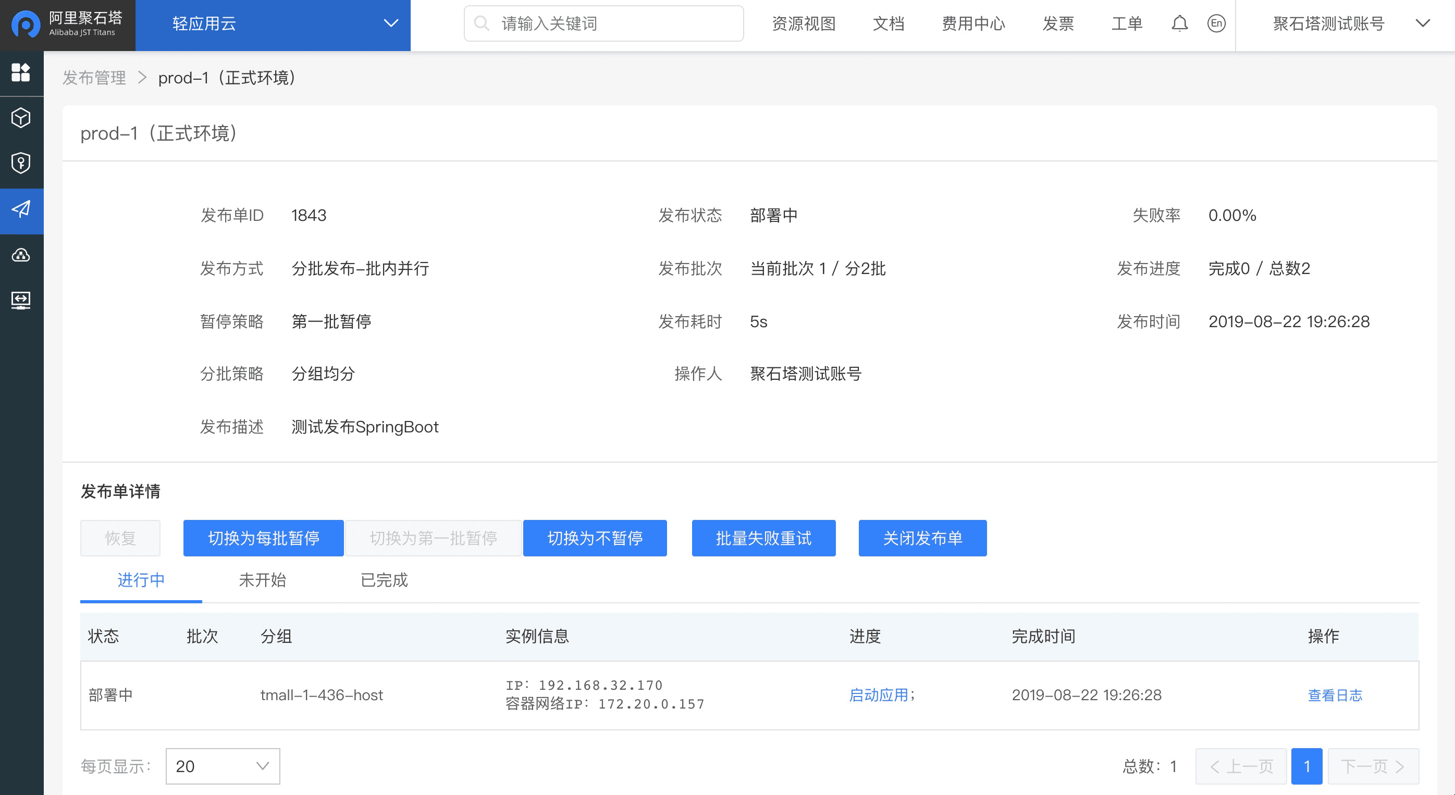
Task: Click the cube icon in sidebar
Action: click(21, 118)
